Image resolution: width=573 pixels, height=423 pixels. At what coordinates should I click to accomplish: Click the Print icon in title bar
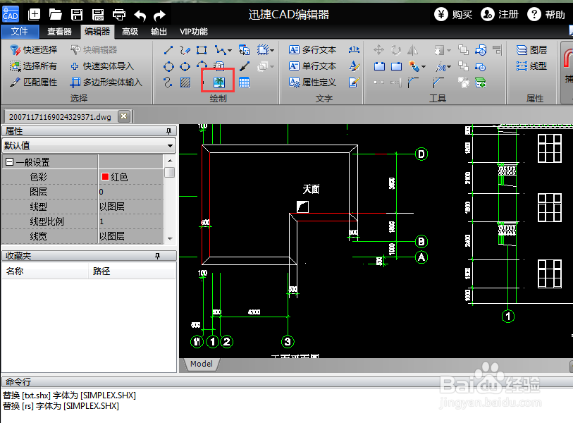[119, 15]
